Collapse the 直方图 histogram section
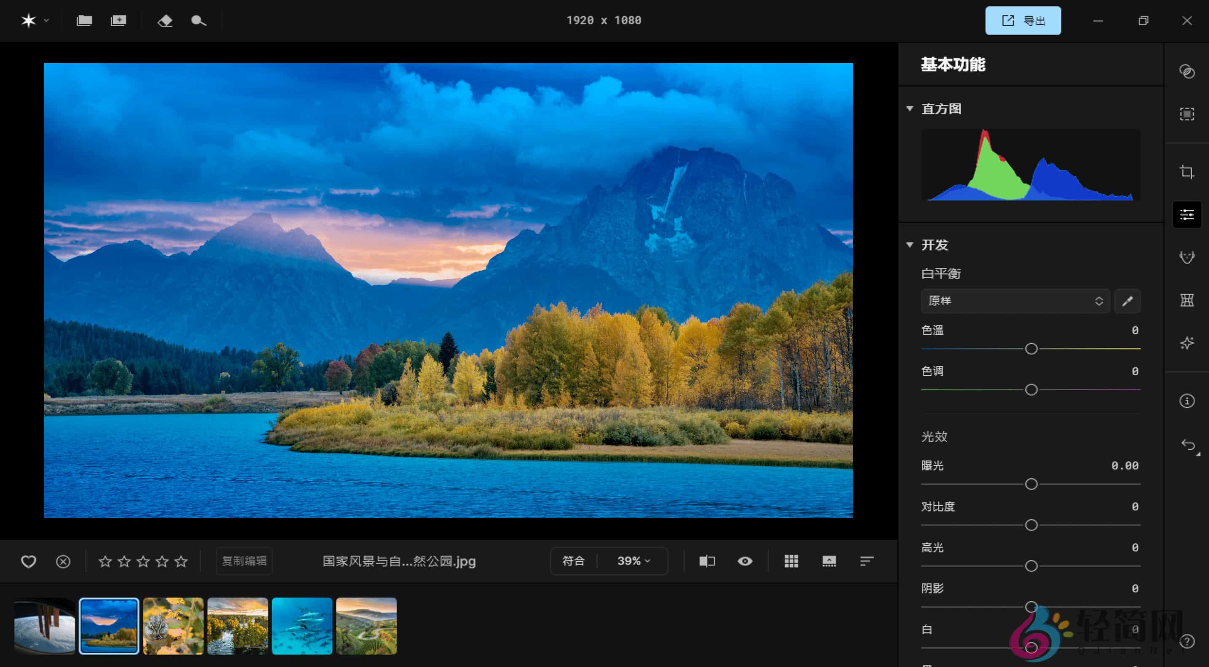The height and width of the screenshot is (667, 1209). click(x=910, y=108)
